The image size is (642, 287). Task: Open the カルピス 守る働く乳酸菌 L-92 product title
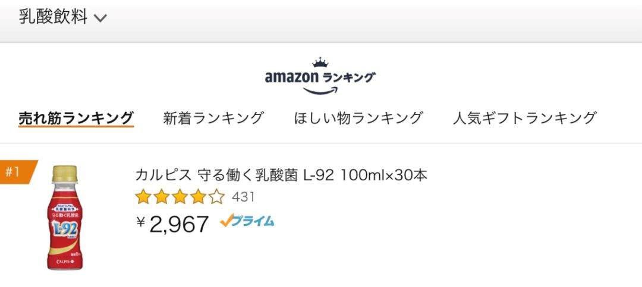click(281, 176)
